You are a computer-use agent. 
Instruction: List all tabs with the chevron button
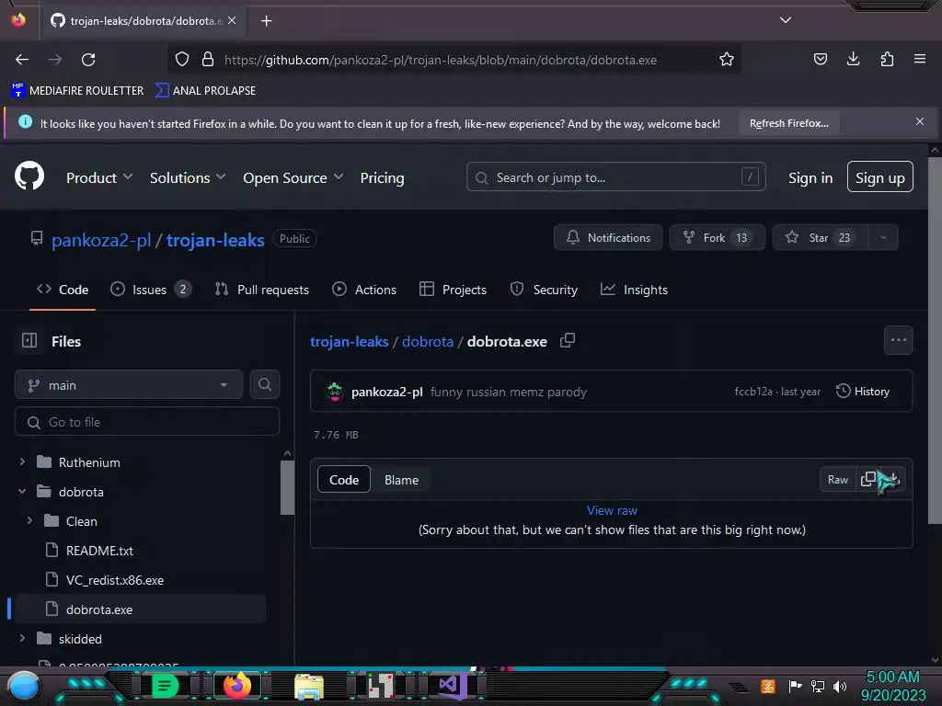click(786, 20)
